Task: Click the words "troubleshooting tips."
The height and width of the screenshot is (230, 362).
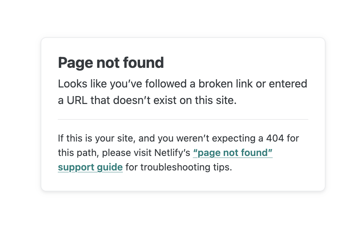Action: click(x=186, y=167)
